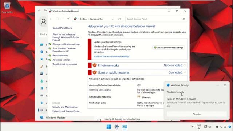Open Windows Update in Settings sidebar

(56, 118)
